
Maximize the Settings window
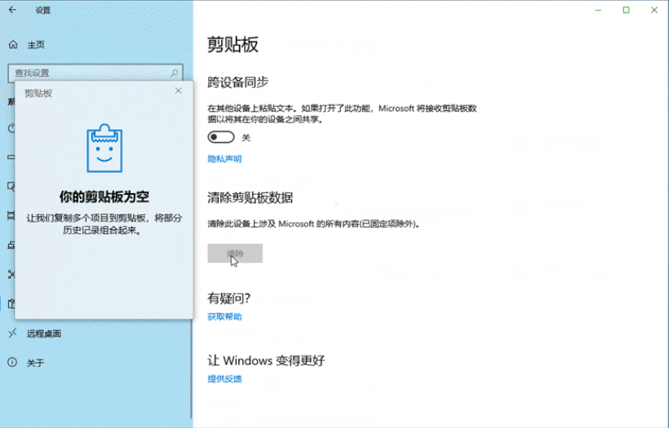(626, 10)
